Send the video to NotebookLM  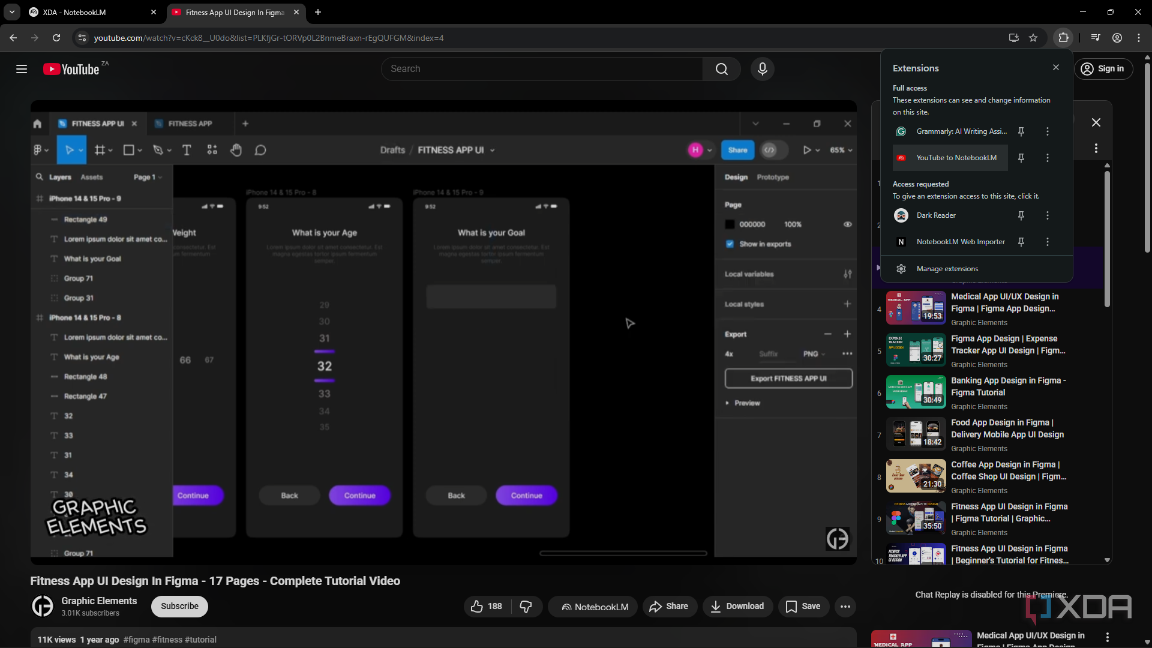coord(593,607)
